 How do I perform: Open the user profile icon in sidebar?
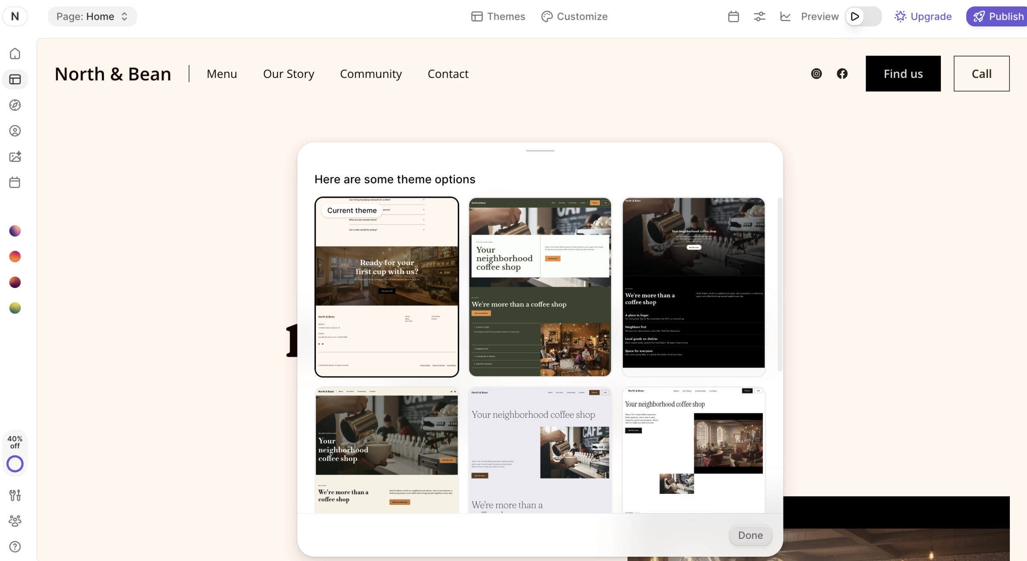(x=15, y=131)
